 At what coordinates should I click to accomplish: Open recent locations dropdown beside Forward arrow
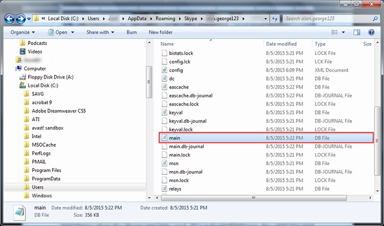pyautogui.click(x=29, y=19)
